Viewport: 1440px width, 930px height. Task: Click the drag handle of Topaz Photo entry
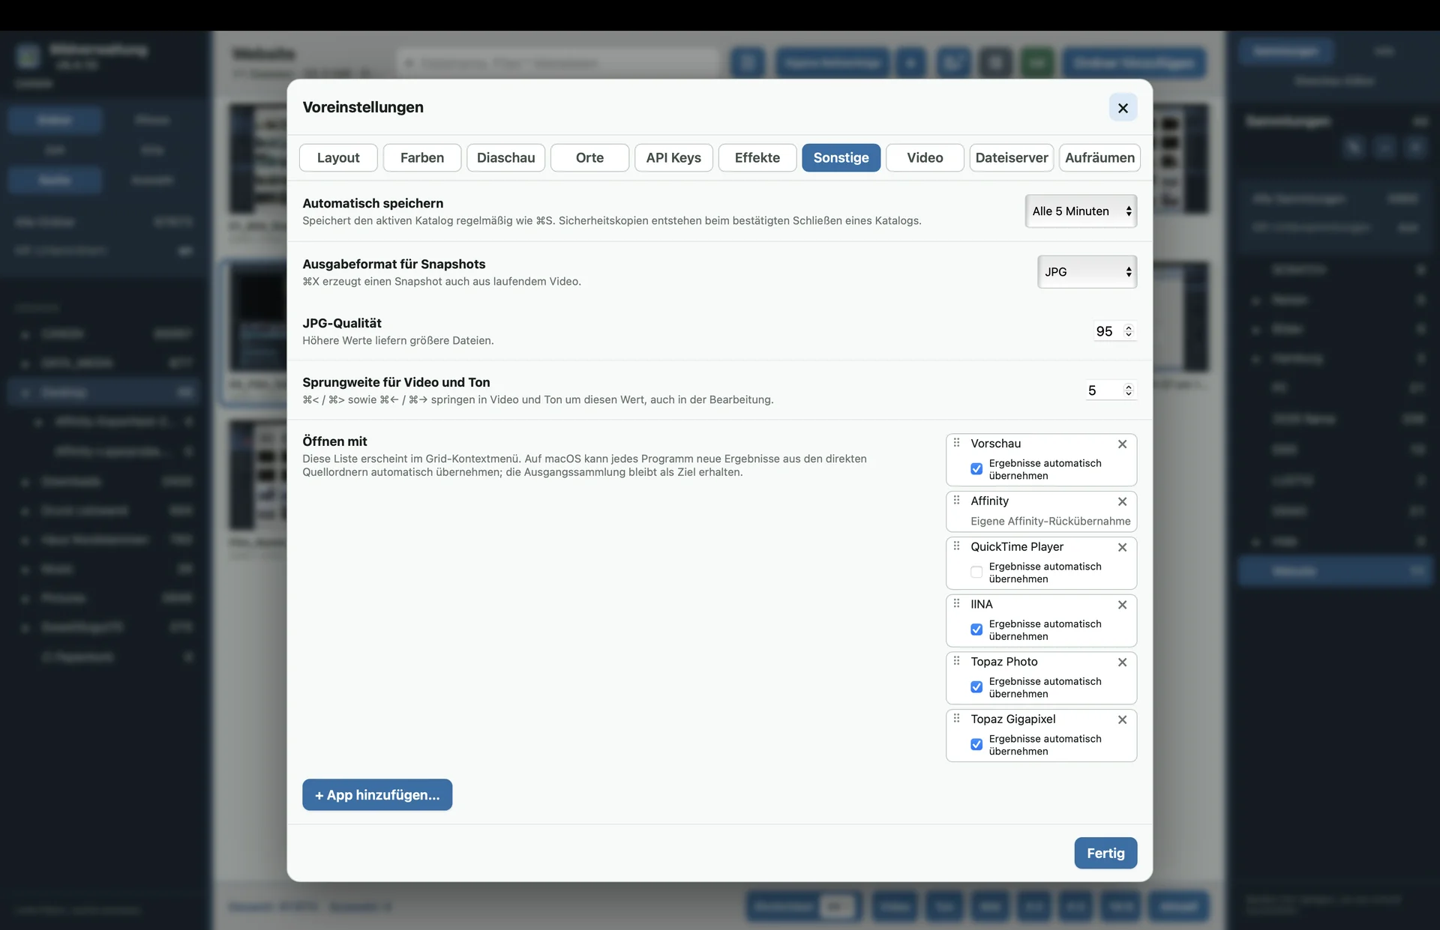956,660
